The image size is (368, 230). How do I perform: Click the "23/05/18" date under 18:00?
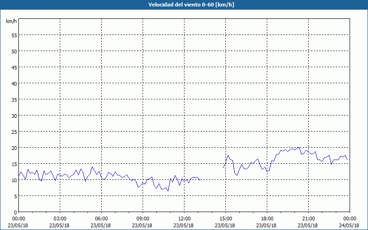[x=266, y=225]
